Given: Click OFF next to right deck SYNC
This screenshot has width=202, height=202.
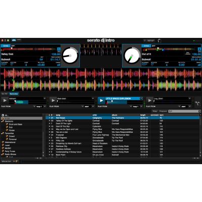Looking at the screenshot, I should (x=154, y=46).
